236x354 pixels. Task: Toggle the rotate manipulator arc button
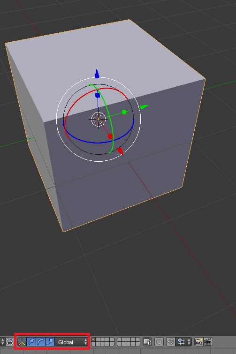click(x=40, y=342)
